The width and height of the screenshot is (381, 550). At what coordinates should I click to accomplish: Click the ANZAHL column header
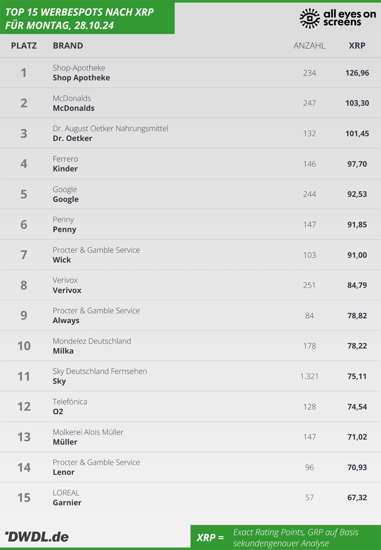pos(309,46)
